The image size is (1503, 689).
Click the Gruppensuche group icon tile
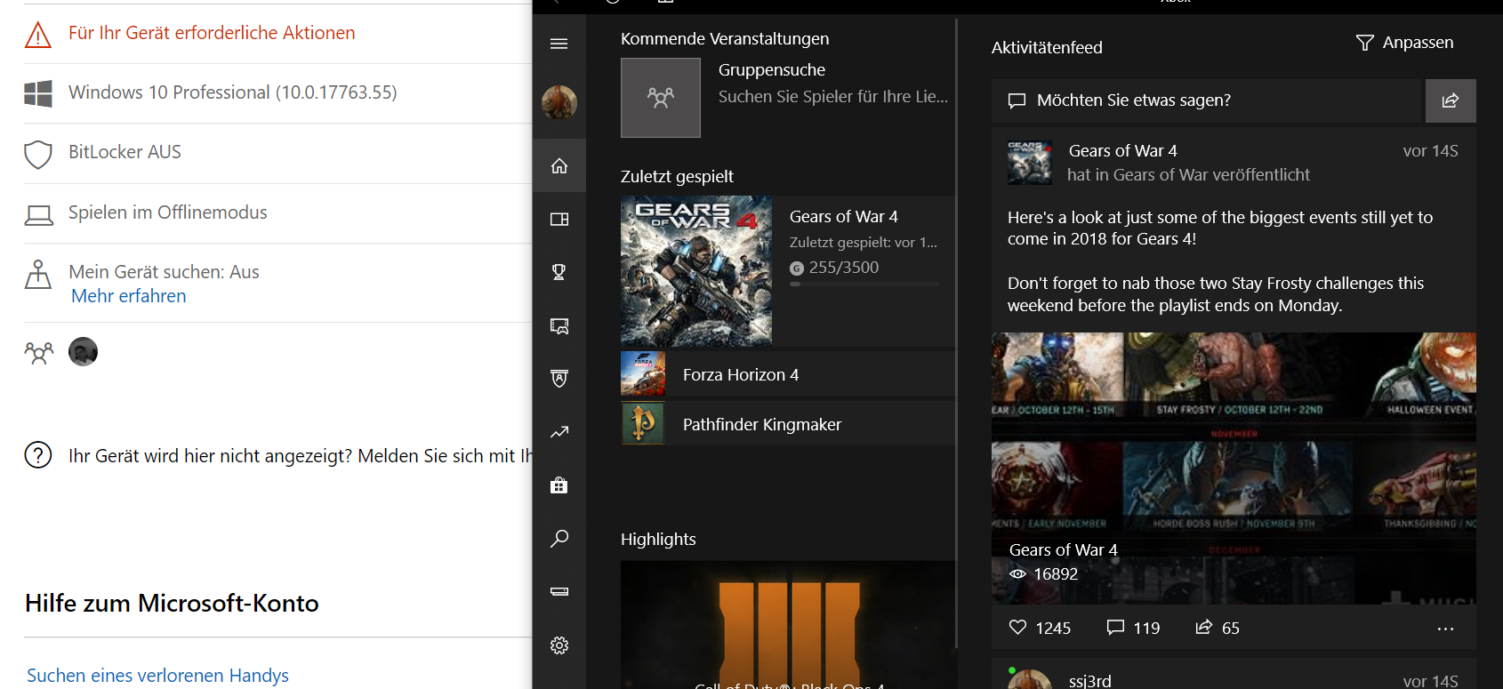pyautogui.click(x=661, y=98)
